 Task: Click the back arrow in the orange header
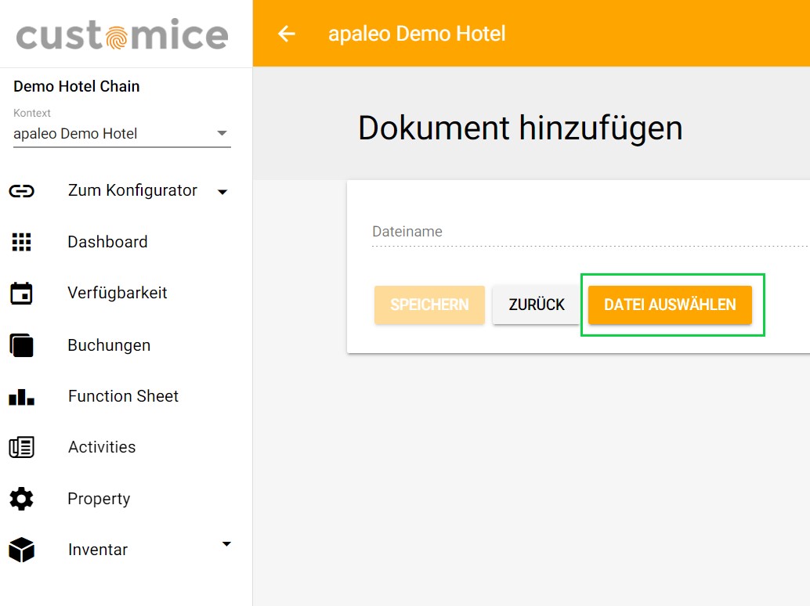[286, 34]
